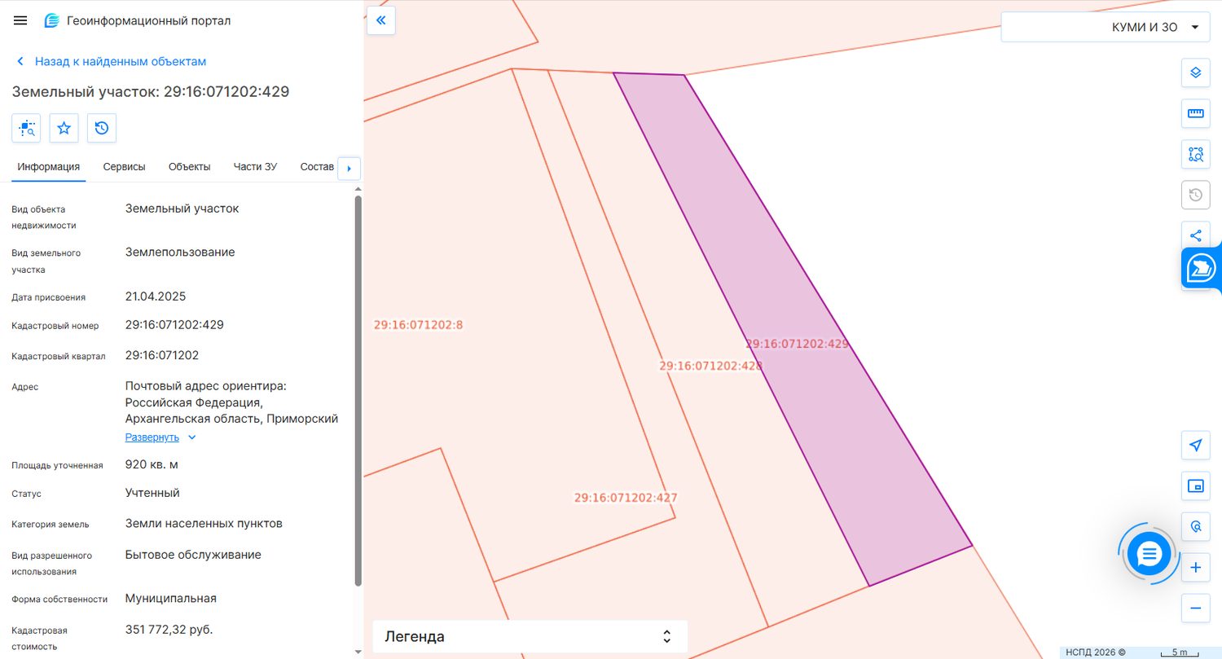Click the Бытовое обслуживание value
Screen dimensions: 1222x659
pyautogui.click(x=193, y=555)
